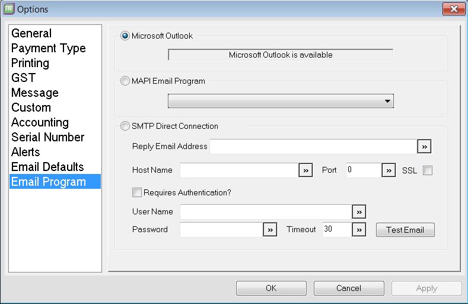
Task: Click the Test Email button
Action: click(x=405, y=230)
